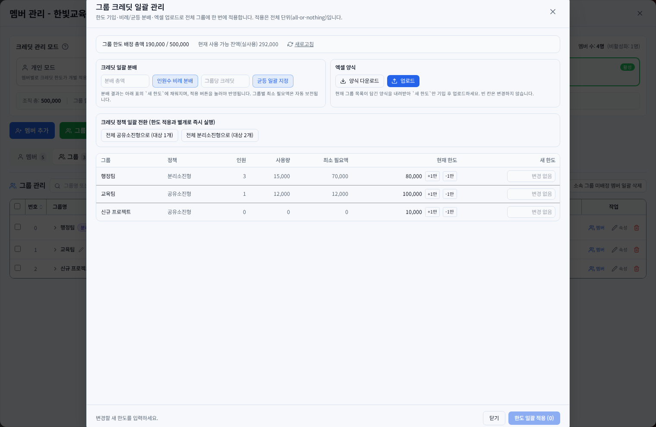Click the 새 한도 field for 행정팀
The height and width of the screenshot is (427, 656).
click(531, 176)
